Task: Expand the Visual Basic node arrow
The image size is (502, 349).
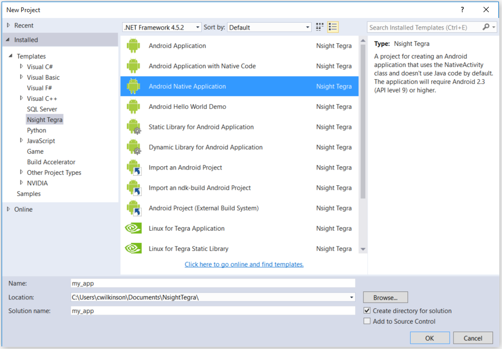Action: point(22,77)
